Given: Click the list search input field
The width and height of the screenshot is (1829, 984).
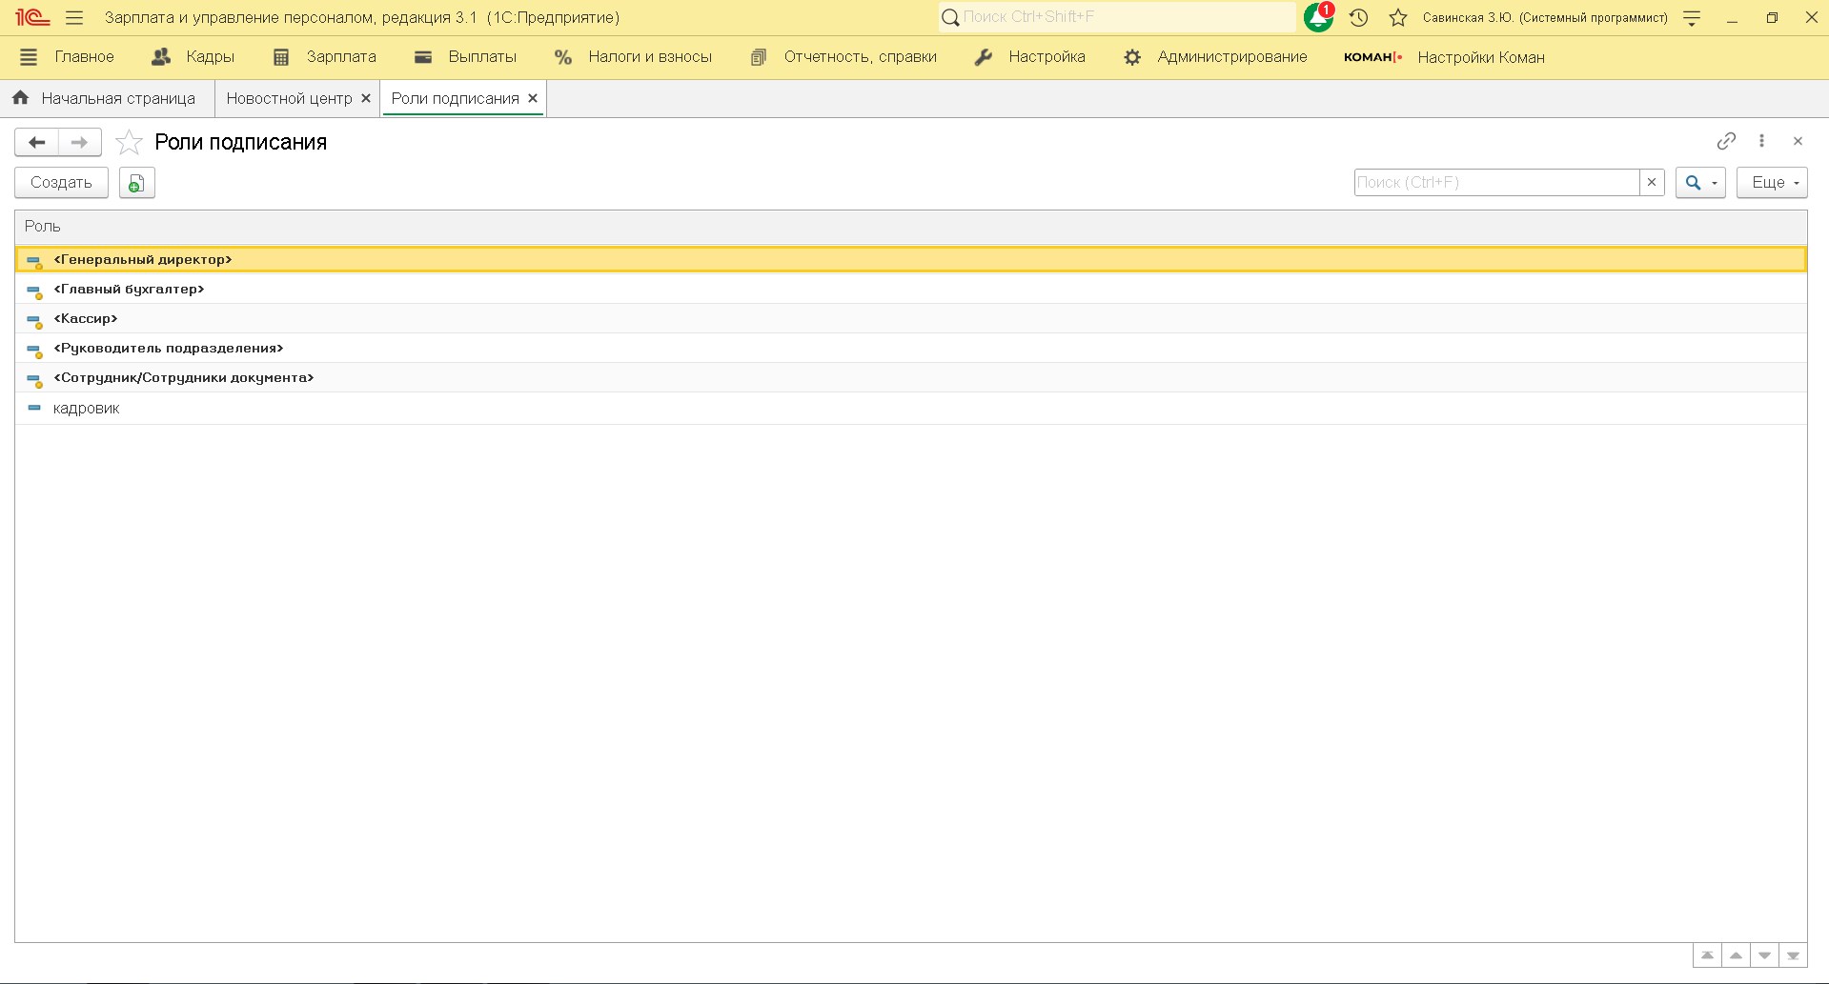Looking at the screenshot, I should [1496, 183].
